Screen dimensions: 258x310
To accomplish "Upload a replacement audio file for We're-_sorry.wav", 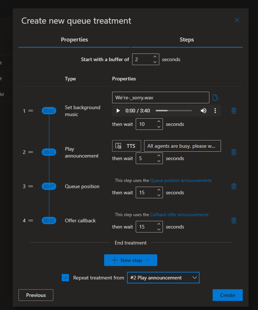I will [215, 98].
